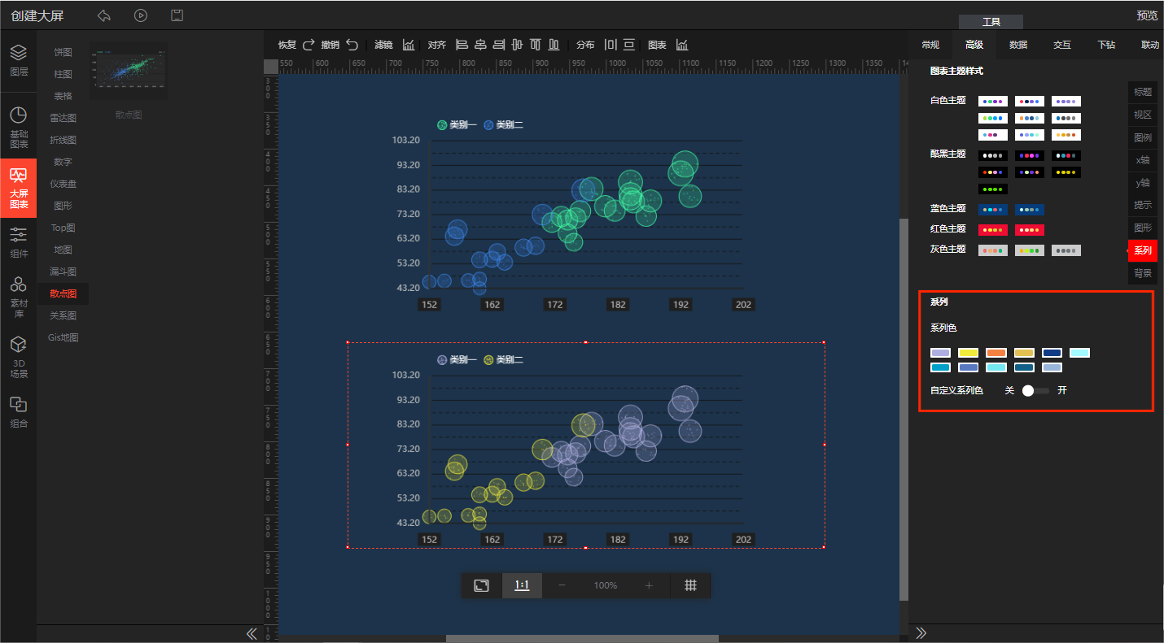Click the undo arrow next to 撤销
Image resolution: width=1164 pixels, height=643 pixels.
pos(352,45)
